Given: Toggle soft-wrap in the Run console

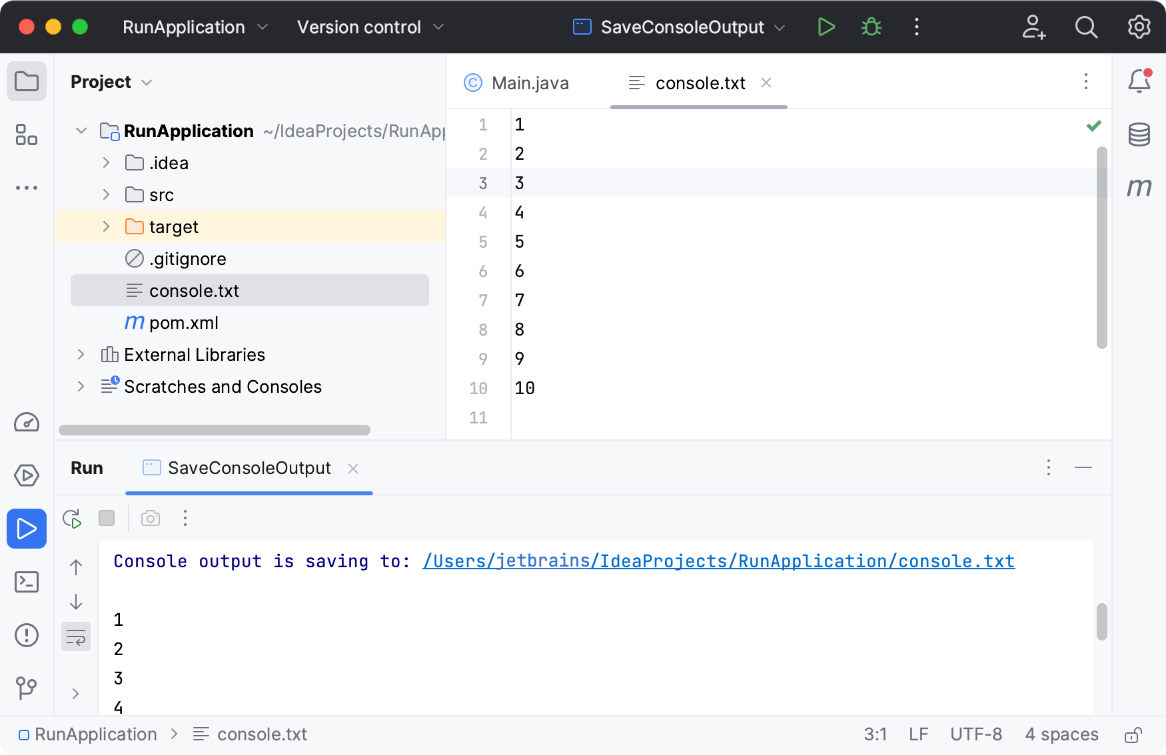Looking at the screenshot, I should (x=75, y=636).
